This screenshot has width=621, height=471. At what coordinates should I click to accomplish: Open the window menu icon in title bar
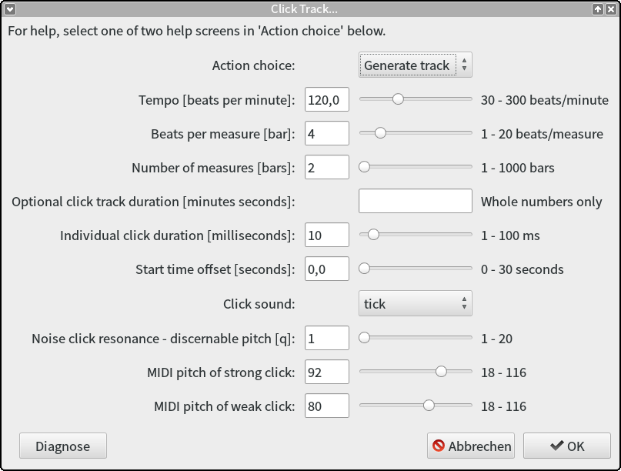click(10, 9)
